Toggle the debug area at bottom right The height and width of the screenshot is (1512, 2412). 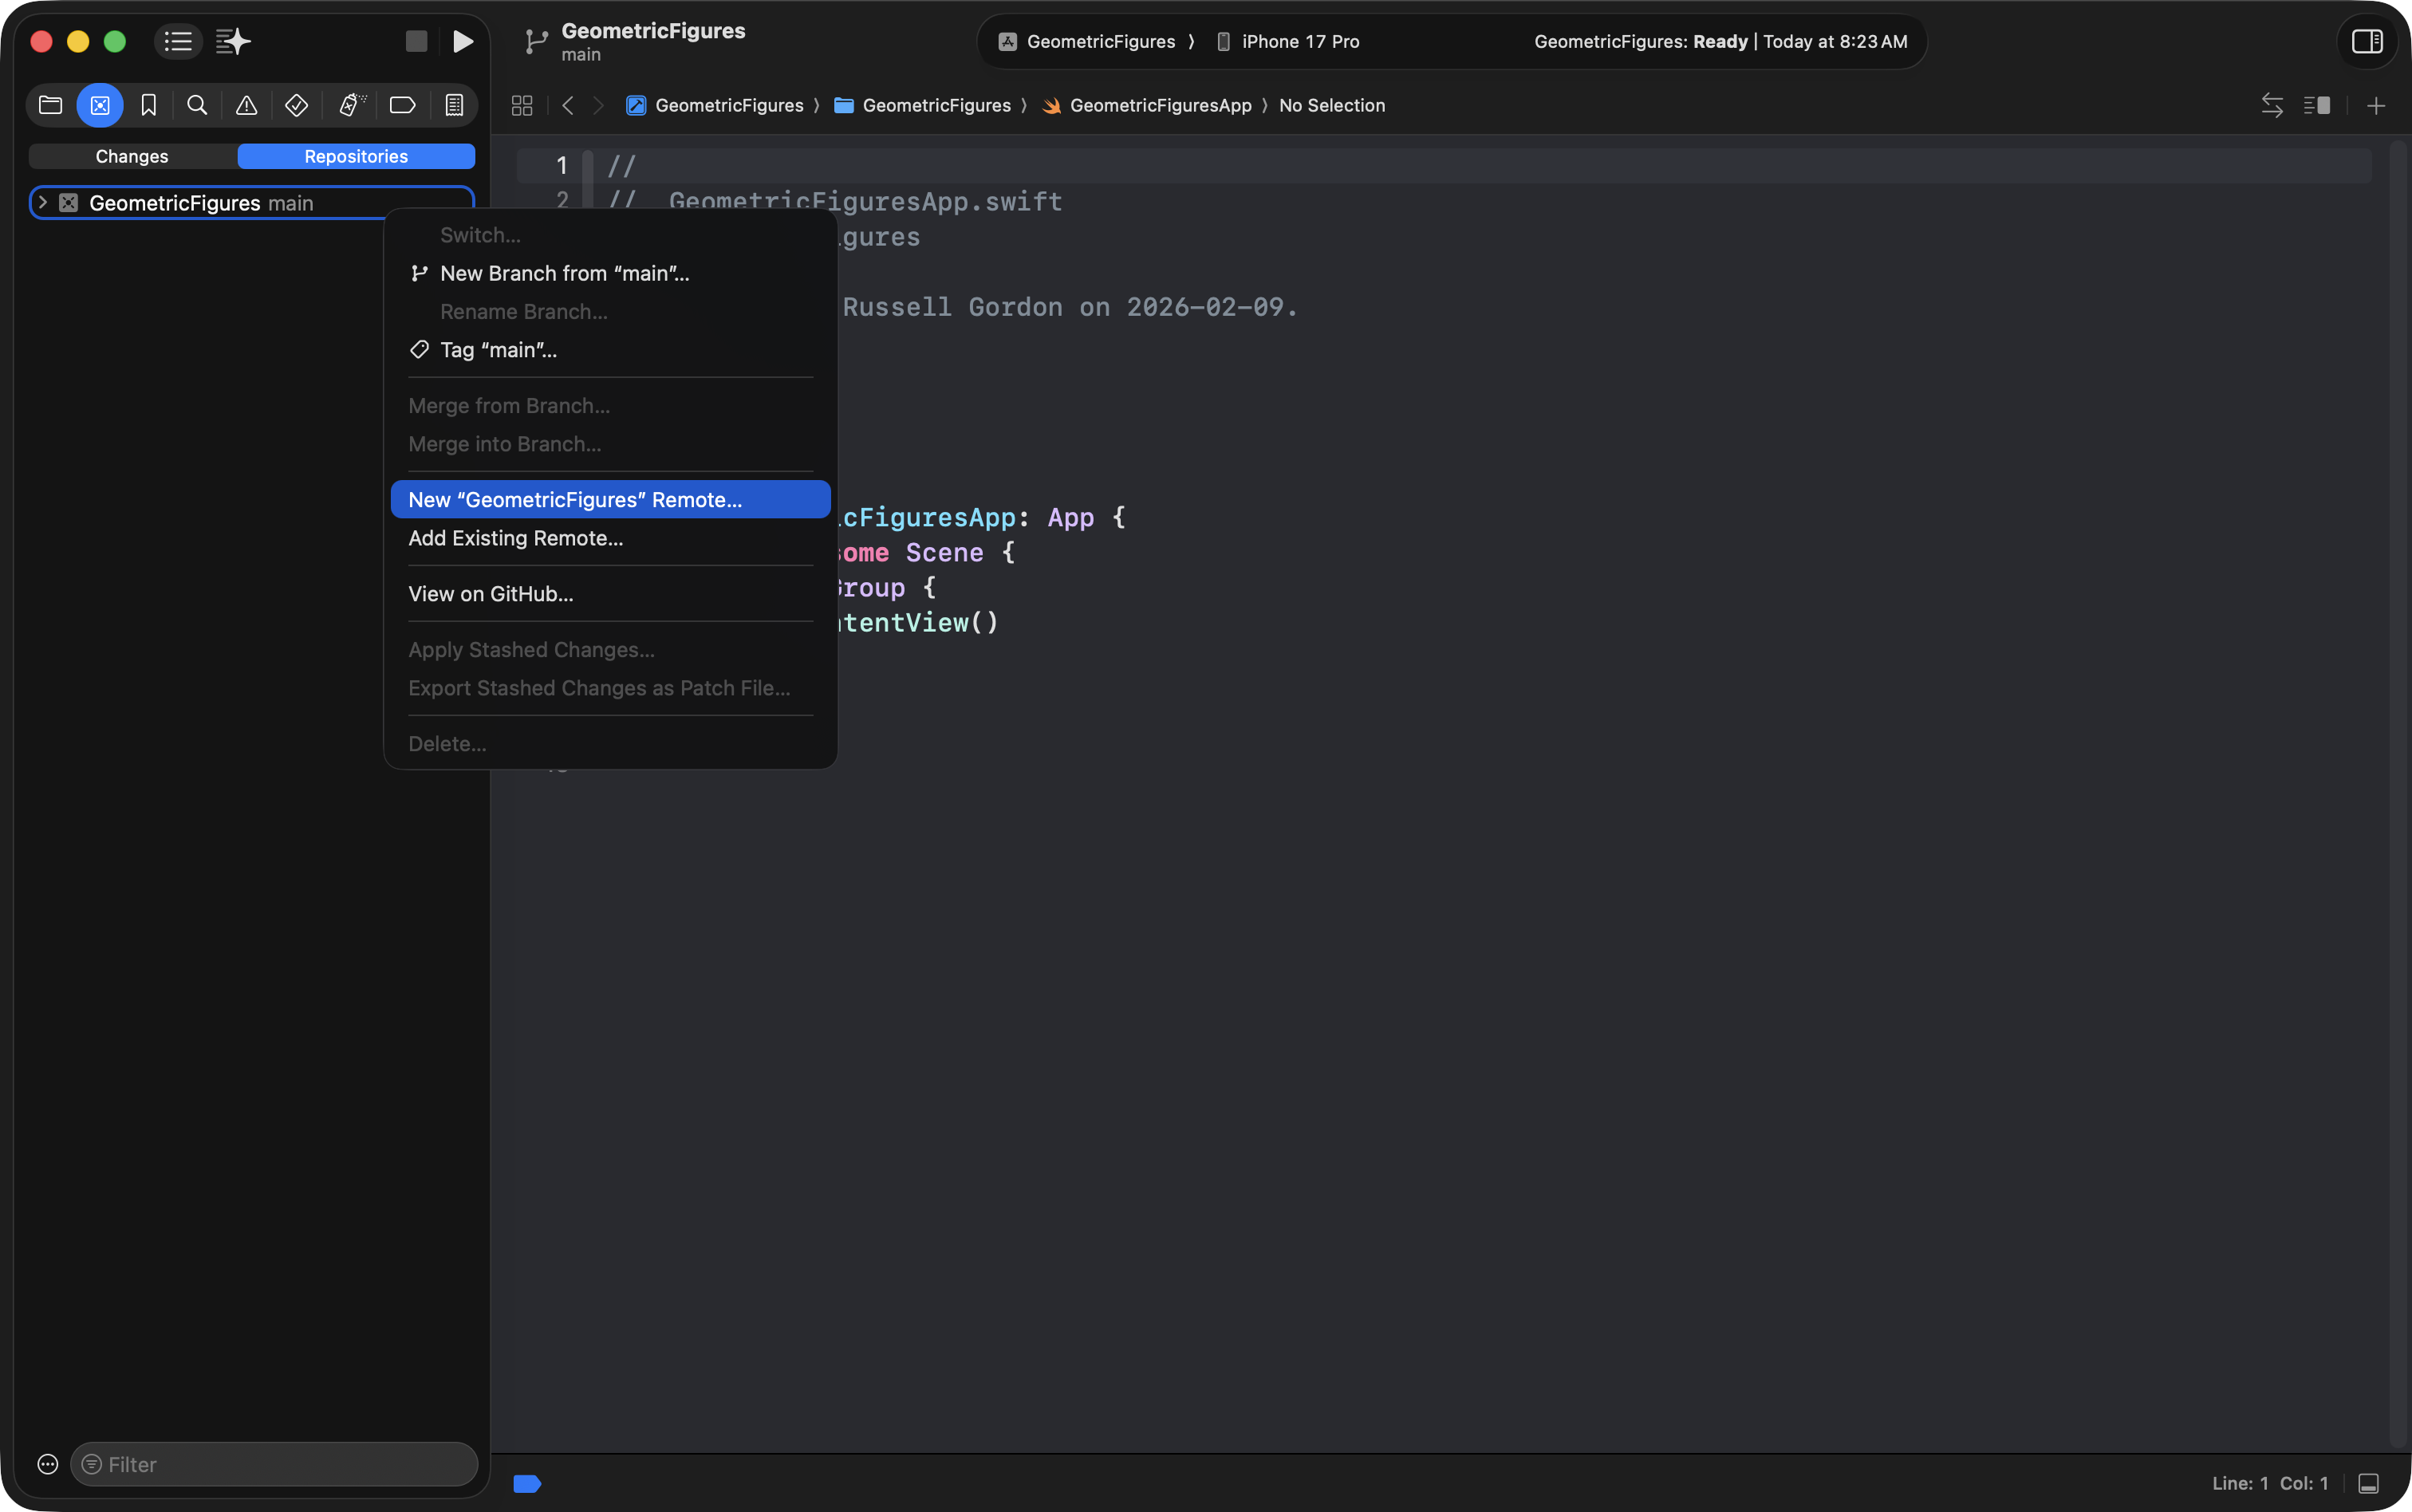[2368, 1483]
